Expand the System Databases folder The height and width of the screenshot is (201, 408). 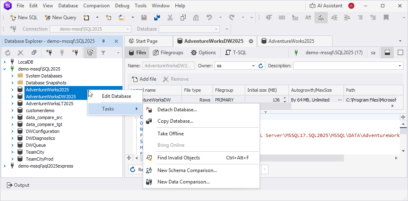[x=12, y=76]
